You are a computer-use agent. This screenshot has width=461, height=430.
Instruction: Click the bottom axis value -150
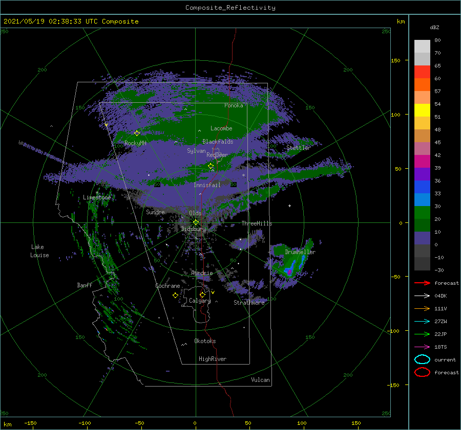point(30,423)
